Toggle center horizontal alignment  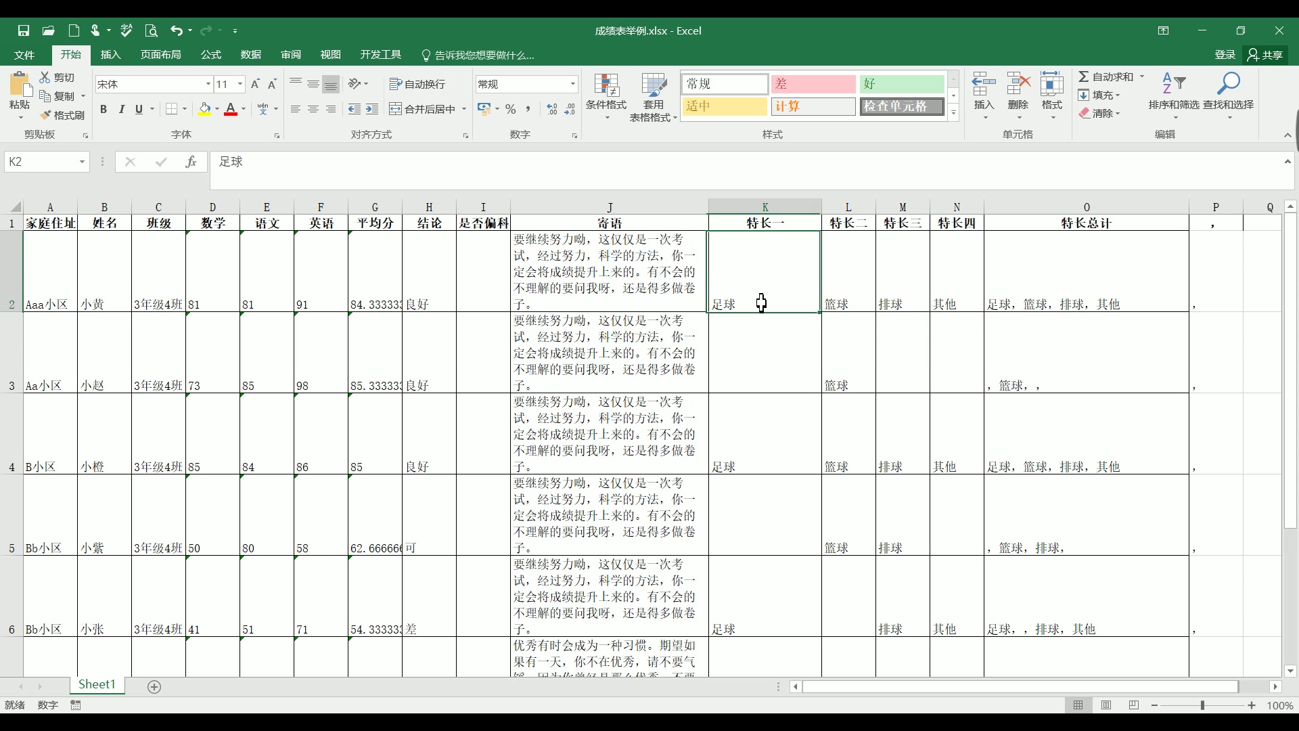313,109
